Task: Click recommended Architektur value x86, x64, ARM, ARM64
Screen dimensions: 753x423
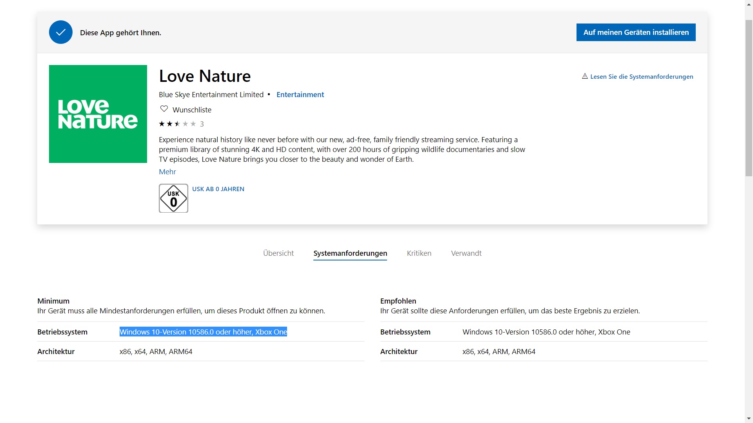Action: coord(499,351)
